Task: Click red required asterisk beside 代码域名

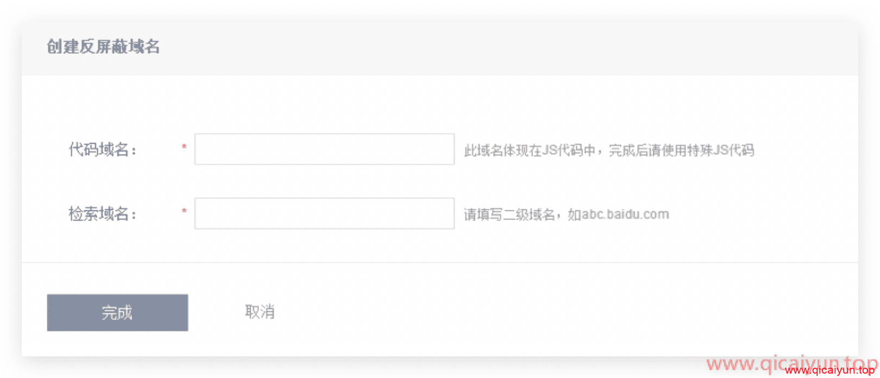Action: (184, 147)
